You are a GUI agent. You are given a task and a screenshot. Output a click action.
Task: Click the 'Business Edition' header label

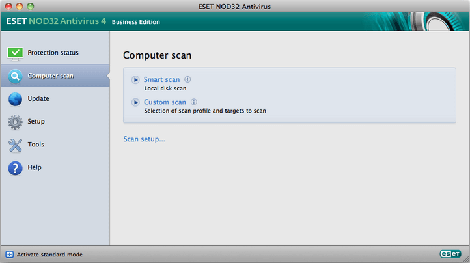tap(136, 22)
